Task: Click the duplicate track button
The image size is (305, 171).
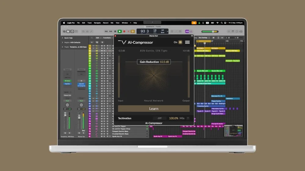Action: point(97,42)
